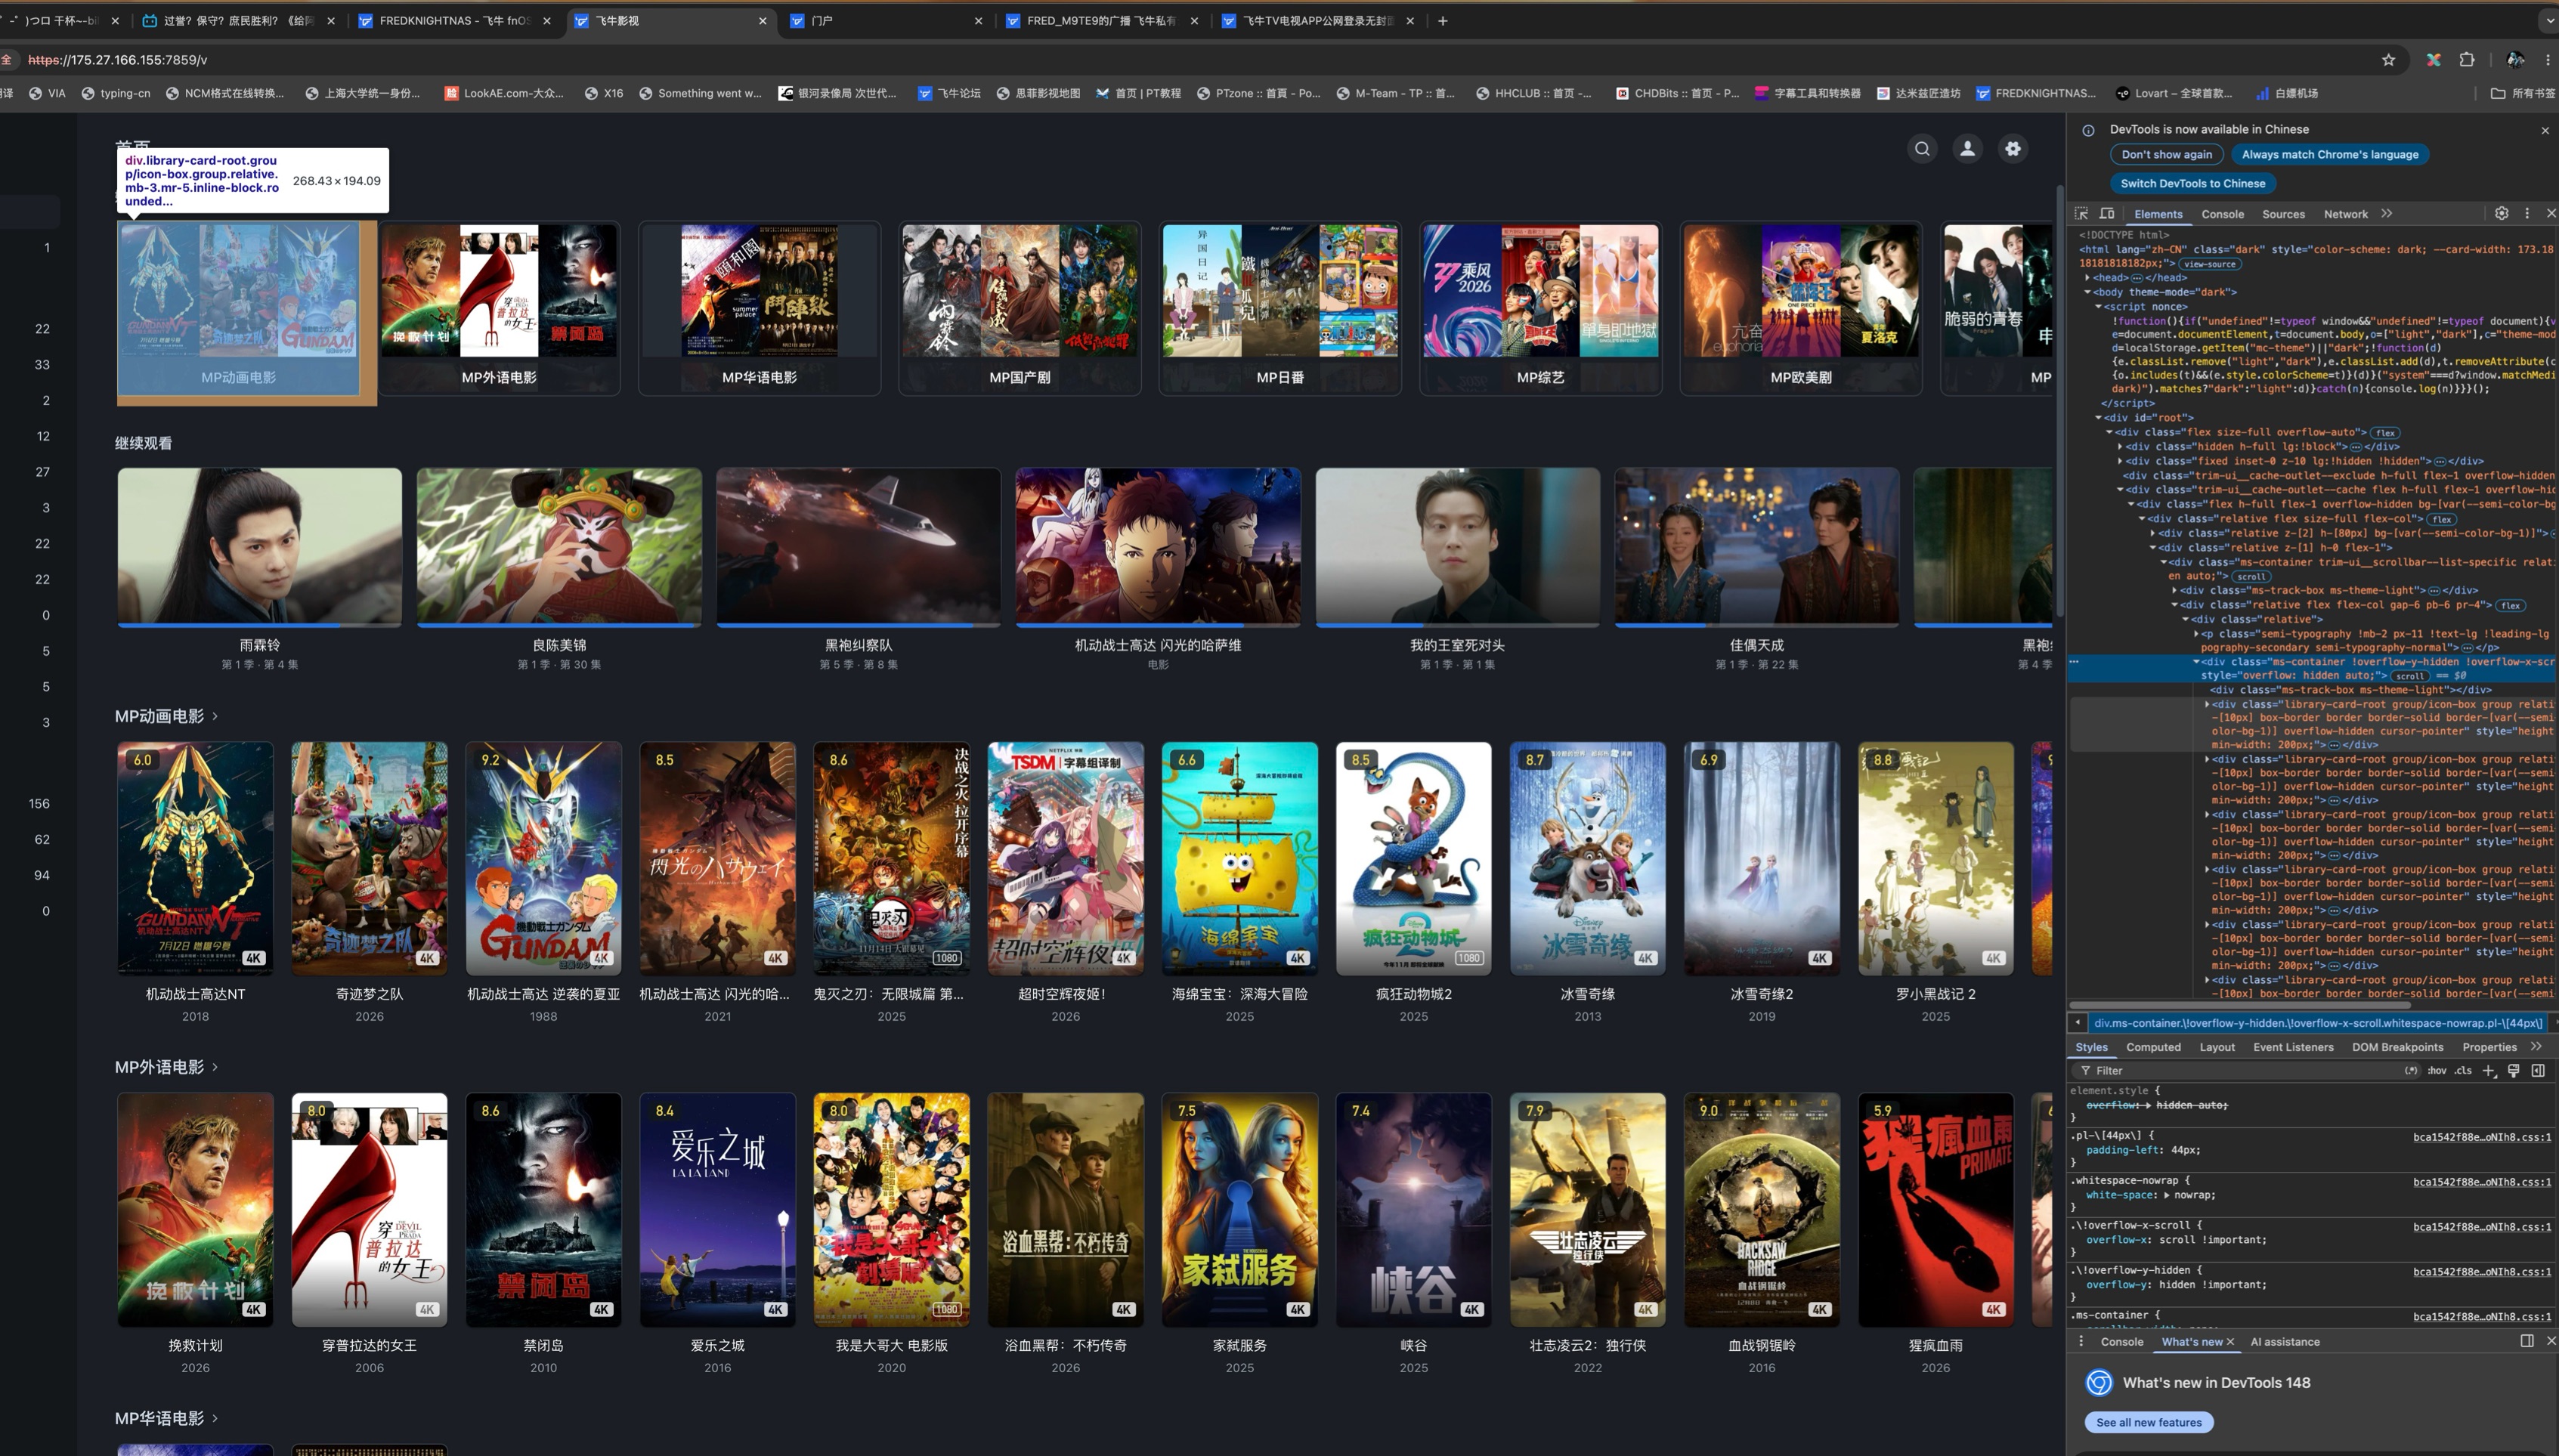This screenshot has width=2559, height=1456.
Task: Open the 飞牛论坛 bookmark
Action: coord(949,93)
